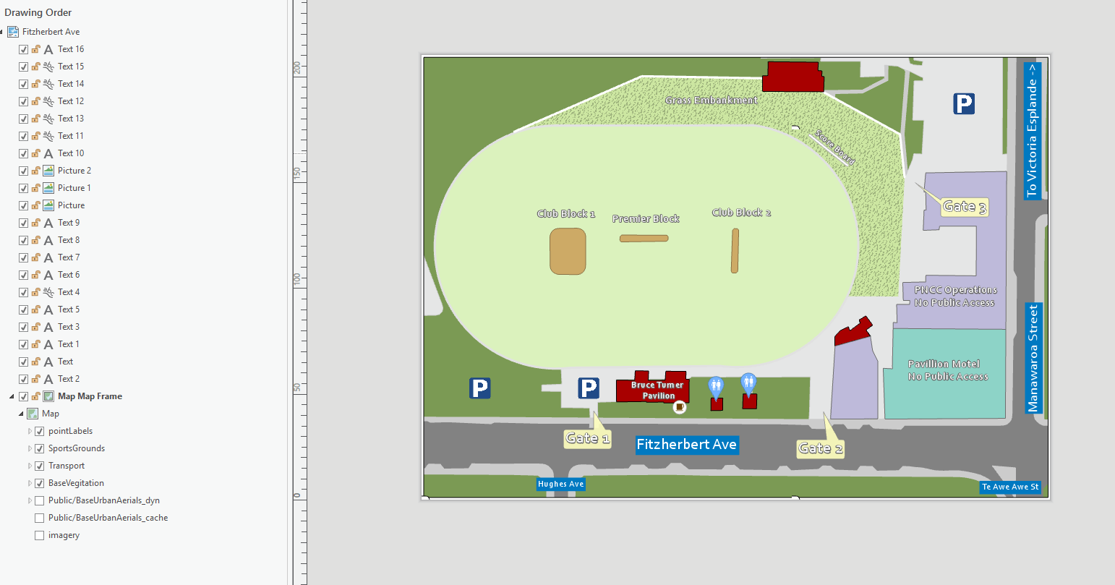Collapse the Map Map Frame group
The height and width of the screenshot is (585, 1115).
tap(12, 396)
